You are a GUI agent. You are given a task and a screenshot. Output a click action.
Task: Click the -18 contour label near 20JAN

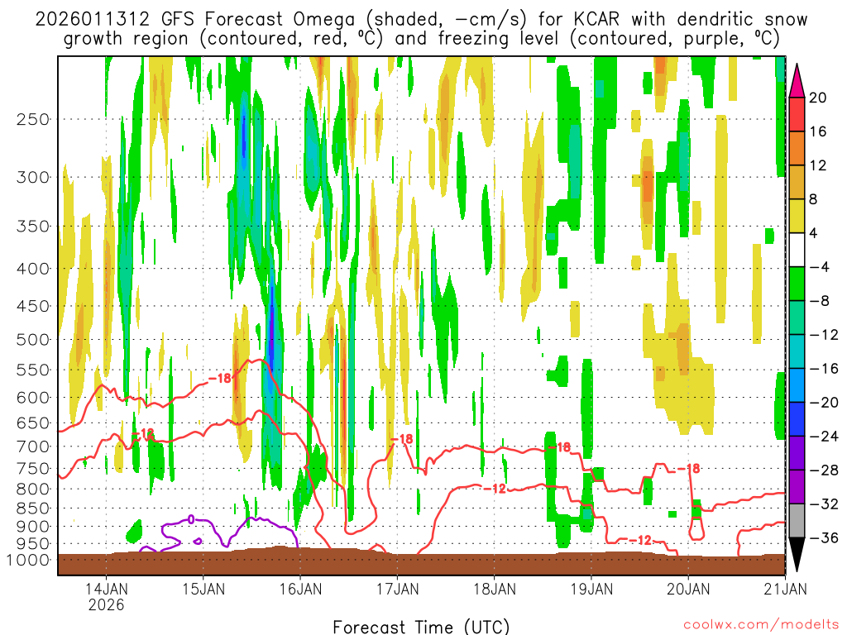click(689, 468)
